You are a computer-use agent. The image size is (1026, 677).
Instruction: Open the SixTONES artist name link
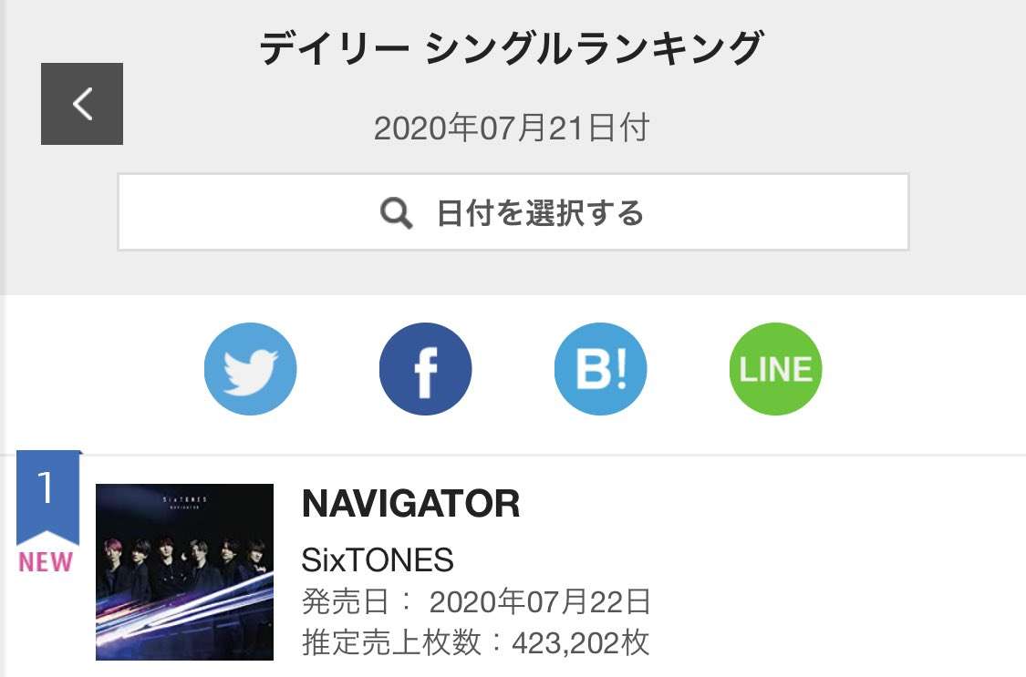[378, 560]
